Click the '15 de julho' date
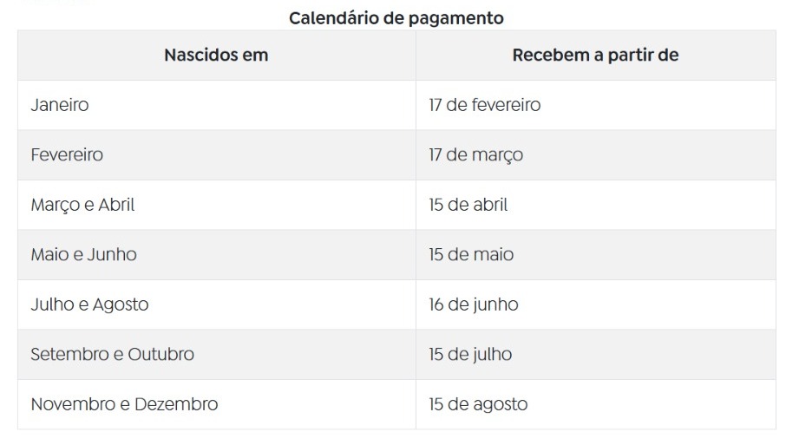The width and height of the screenshot is (786, 445). pyautogui.click(x=470, y=355)
